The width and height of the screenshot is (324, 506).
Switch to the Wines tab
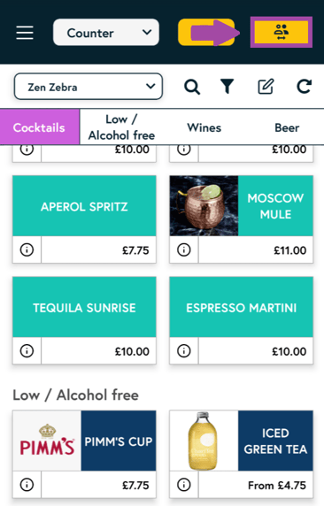click(x=204, y=127)
